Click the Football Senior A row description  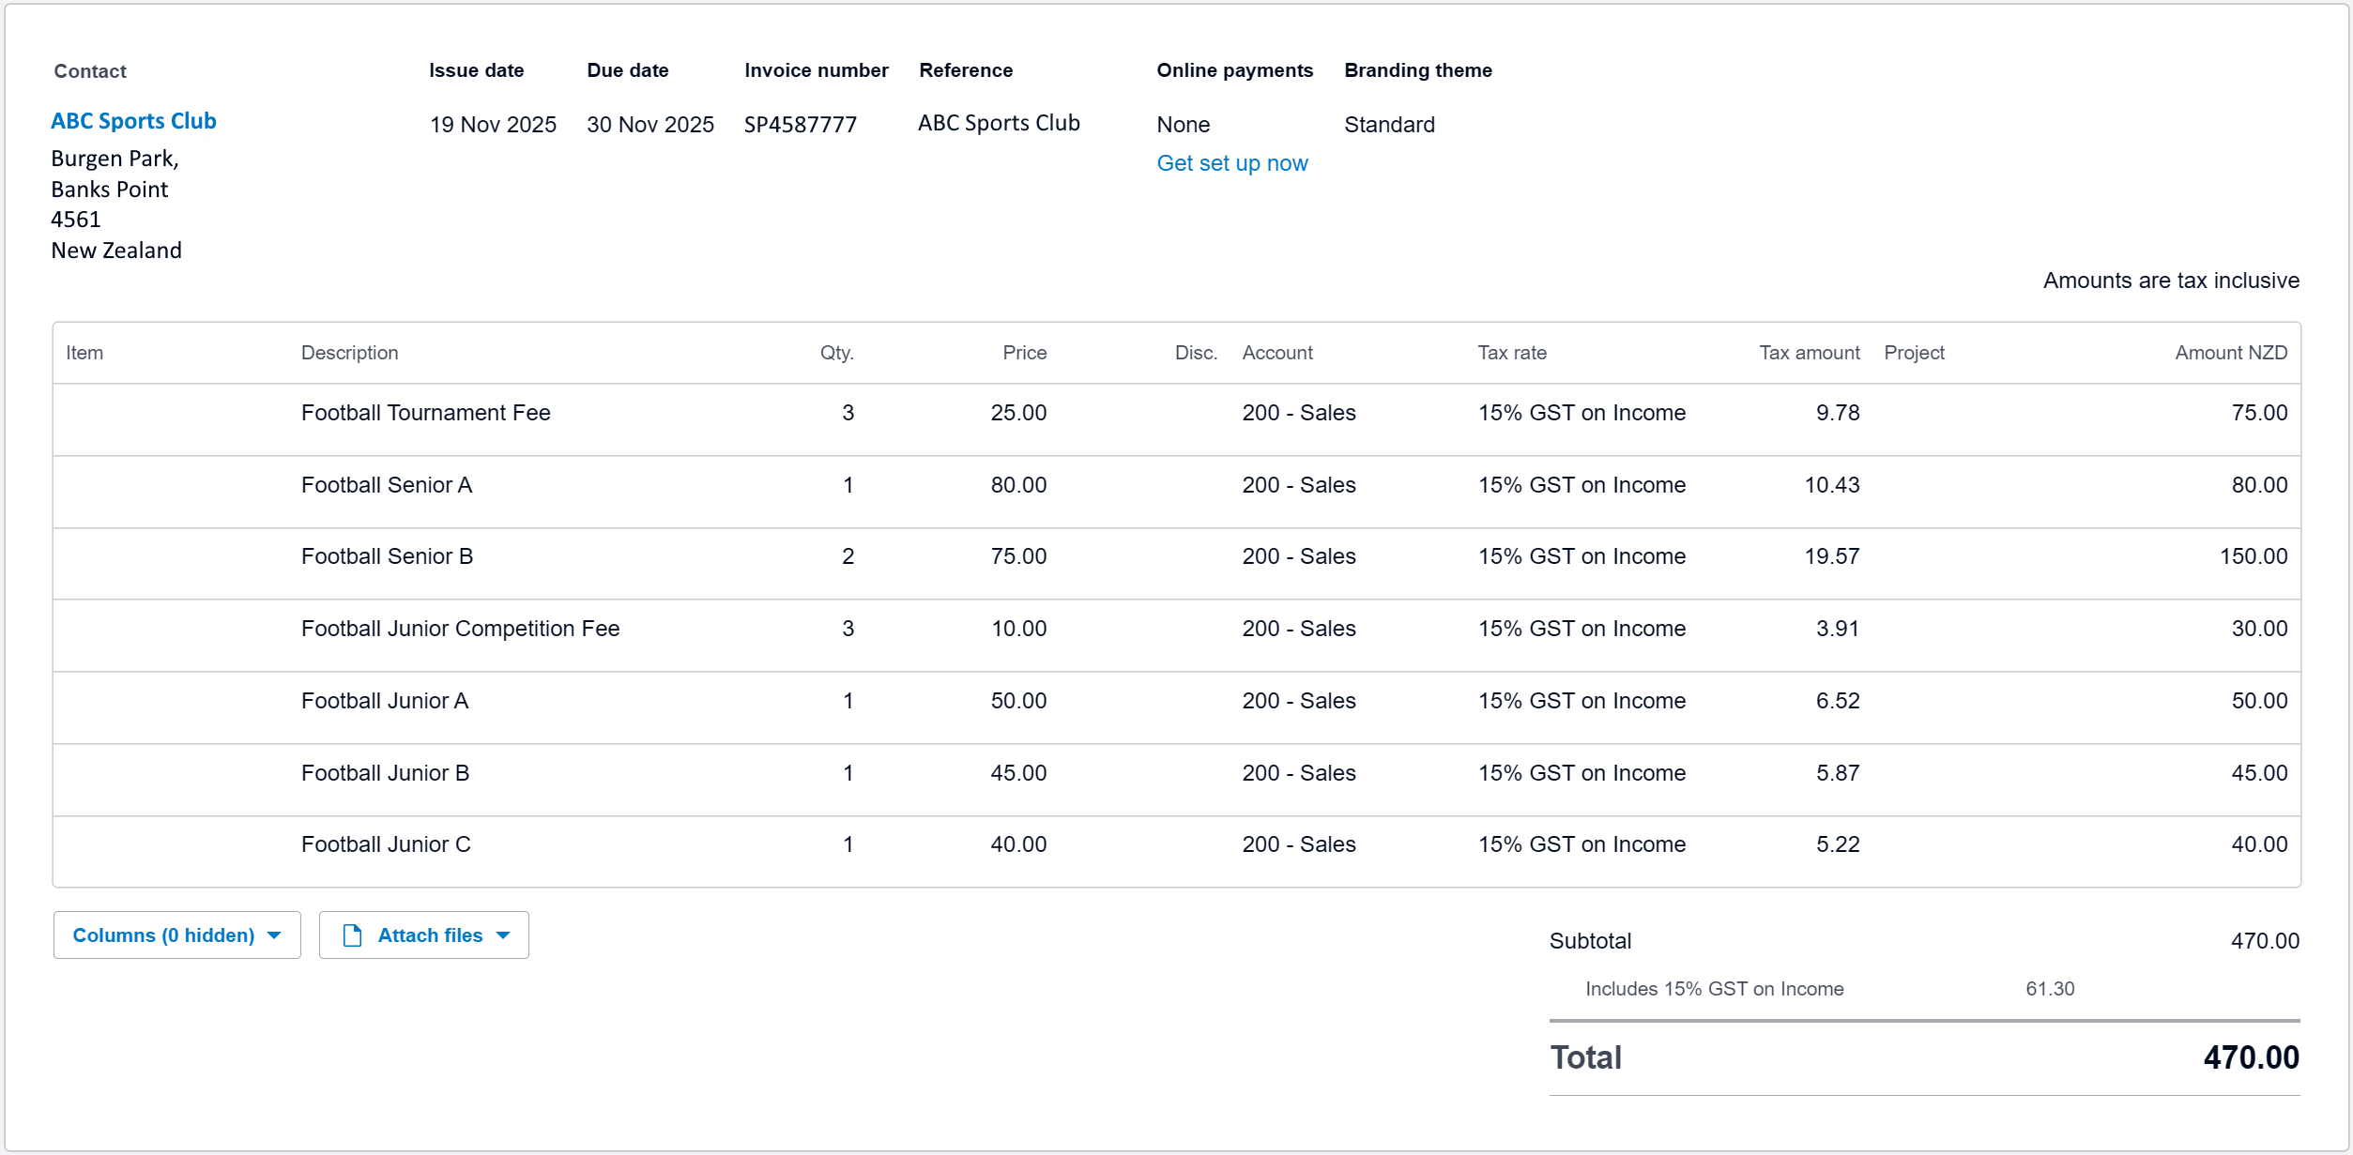pos(386,485)
